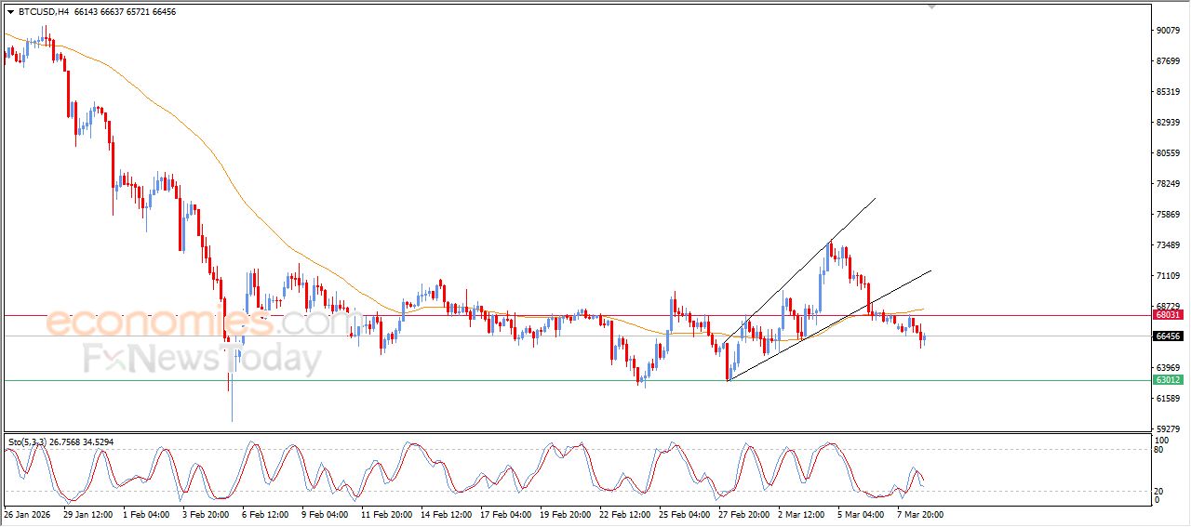The image size is (1191, 527).
Task: Click the green 63012 price tag
Action: pos(1168,380)
